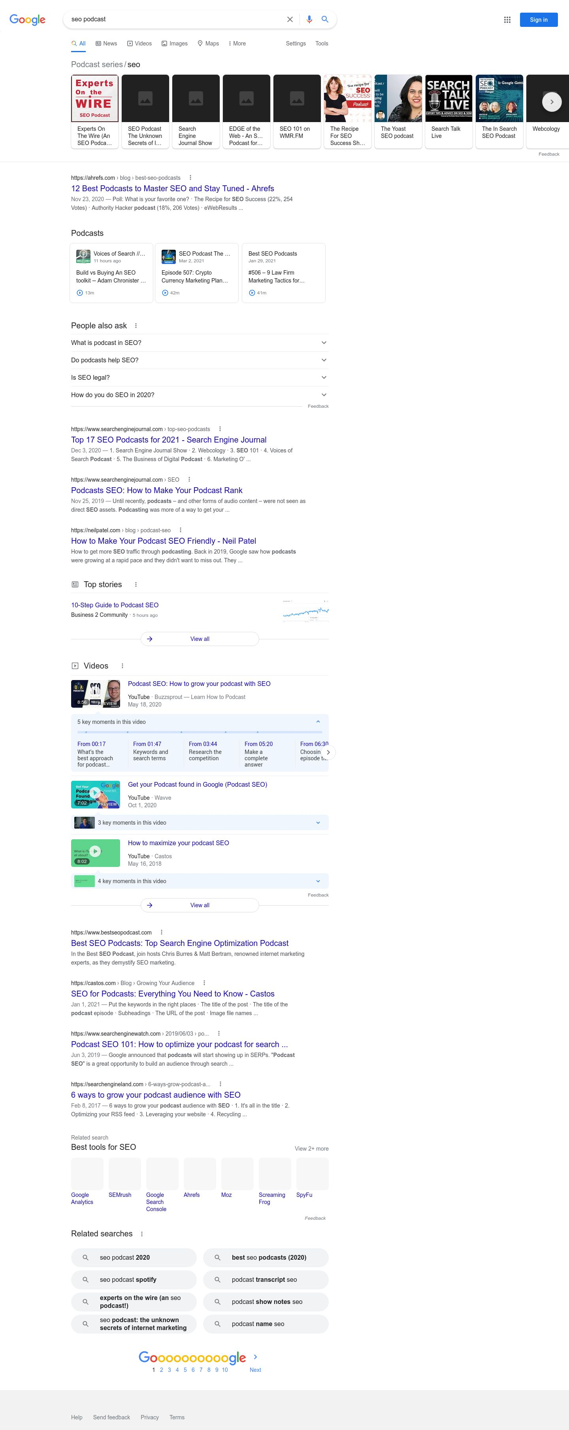Go to the Next results page link

(x=255, y=1370)
